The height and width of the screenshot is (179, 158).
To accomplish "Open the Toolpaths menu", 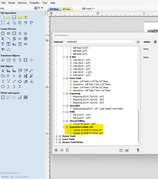I will point(35,3).
